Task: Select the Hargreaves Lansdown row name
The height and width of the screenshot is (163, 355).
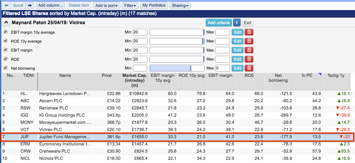Action: pyautogui.click(x=65, y=94)
